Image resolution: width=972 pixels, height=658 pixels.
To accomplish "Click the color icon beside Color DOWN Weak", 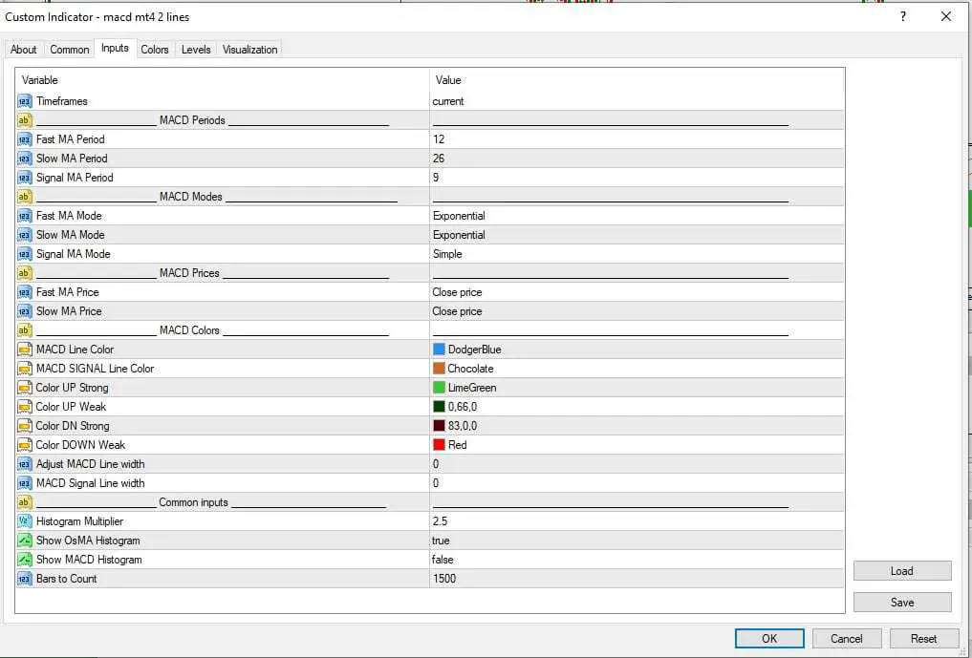I will pyautogui.click(x=24, y=445).
